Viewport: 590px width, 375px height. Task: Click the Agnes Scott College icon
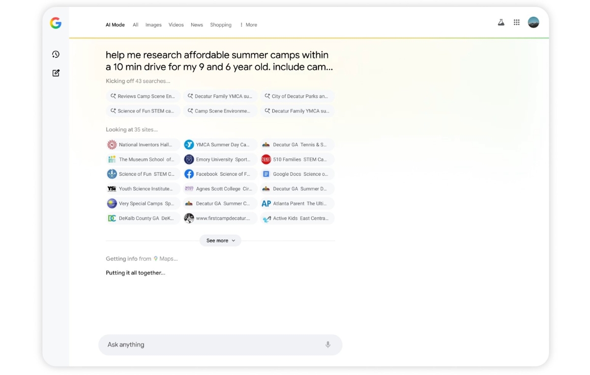tap(189, 189)
